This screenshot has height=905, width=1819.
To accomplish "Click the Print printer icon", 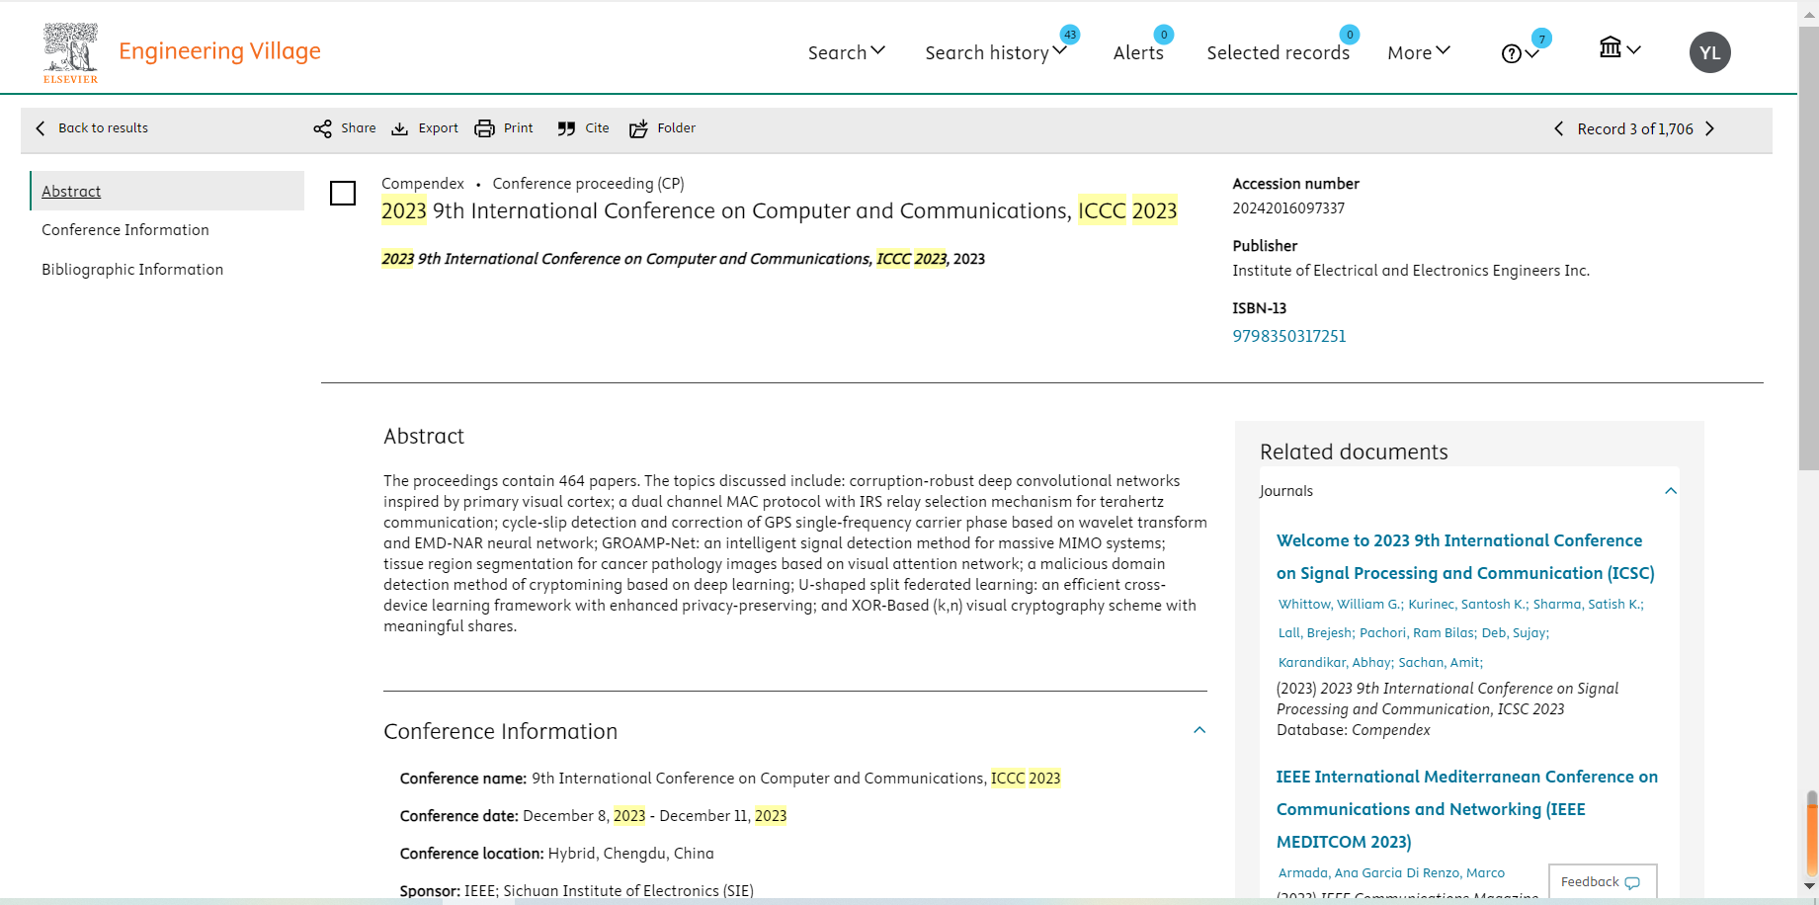I will tap(484, 128).
